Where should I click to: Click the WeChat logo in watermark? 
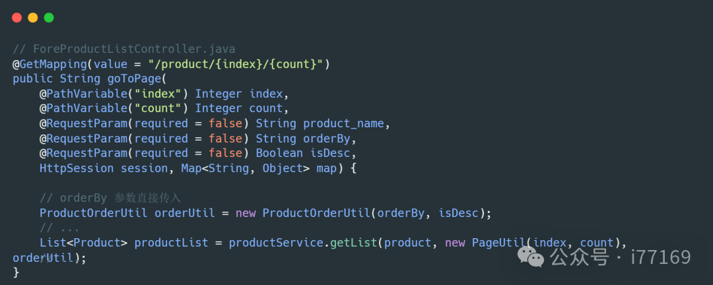531,255
